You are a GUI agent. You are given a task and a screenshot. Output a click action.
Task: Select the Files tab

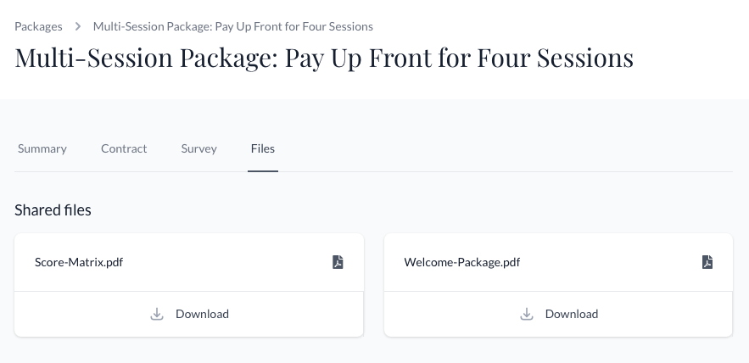click(x=263, y=148)
